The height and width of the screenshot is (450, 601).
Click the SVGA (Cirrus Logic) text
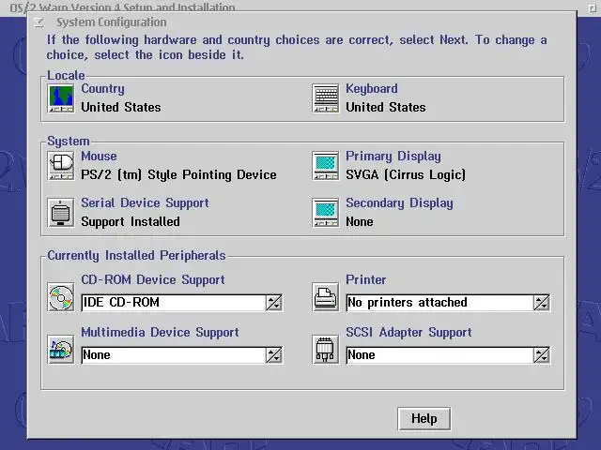pos(406,175)
